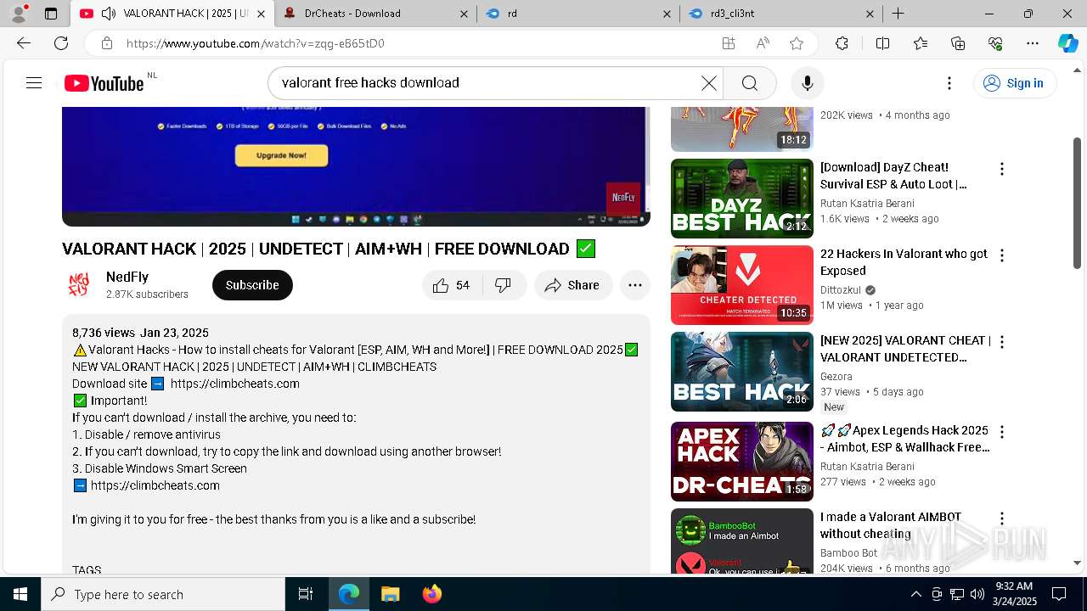1087x611 pixels.
Task: Open tab actions menu icon
Action: [51, 14]
